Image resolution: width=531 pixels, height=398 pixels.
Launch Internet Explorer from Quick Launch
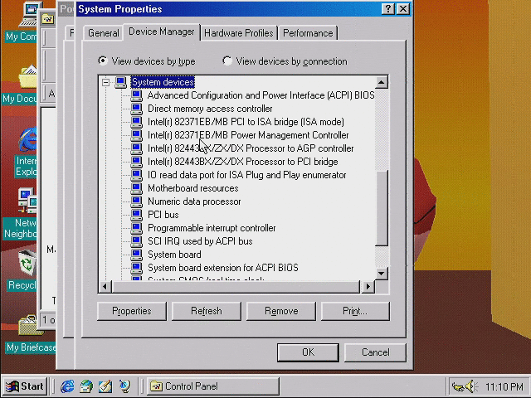[x=68, y=386]
